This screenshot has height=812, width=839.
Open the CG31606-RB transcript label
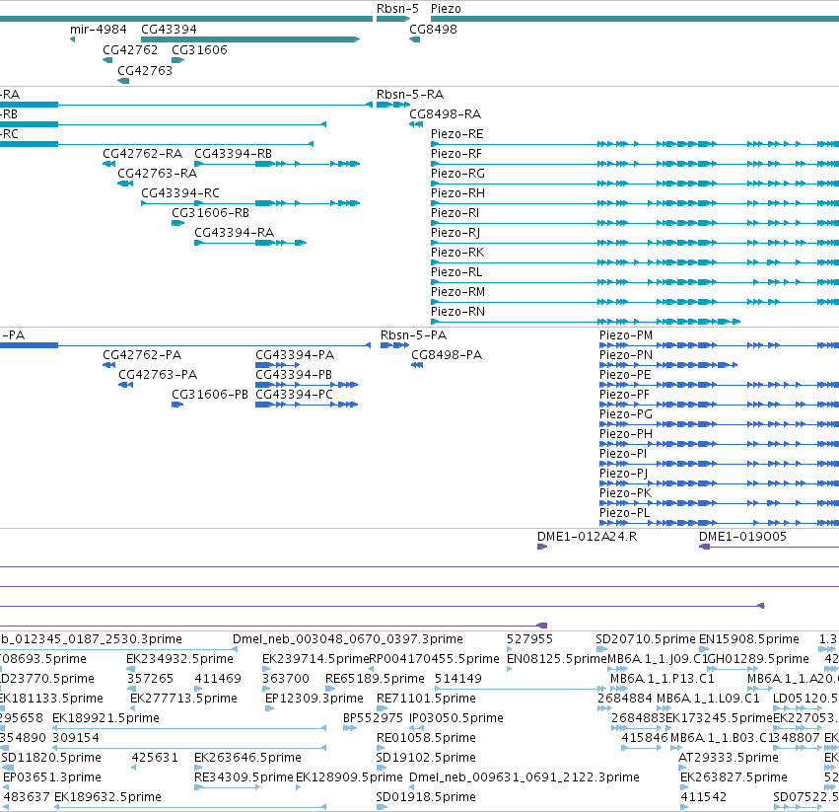click(x=210, y=213)
